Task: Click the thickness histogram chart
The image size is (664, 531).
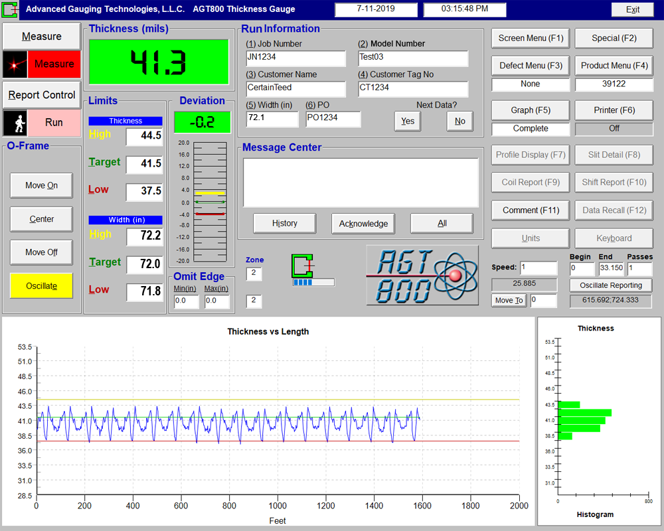Action: point(599,421)
